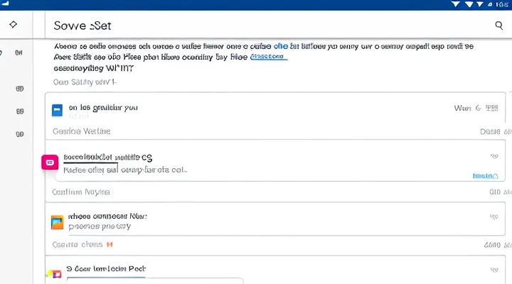Image resolution: width=512 pixels, height=284 pixels.
Task: Select the 'Gesrice Wetlire' section header
Action: click(82, 131)
